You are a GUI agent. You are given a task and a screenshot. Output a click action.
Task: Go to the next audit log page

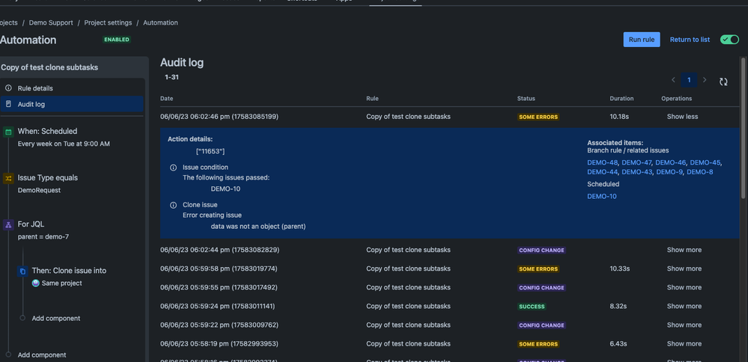pos(705,80)
